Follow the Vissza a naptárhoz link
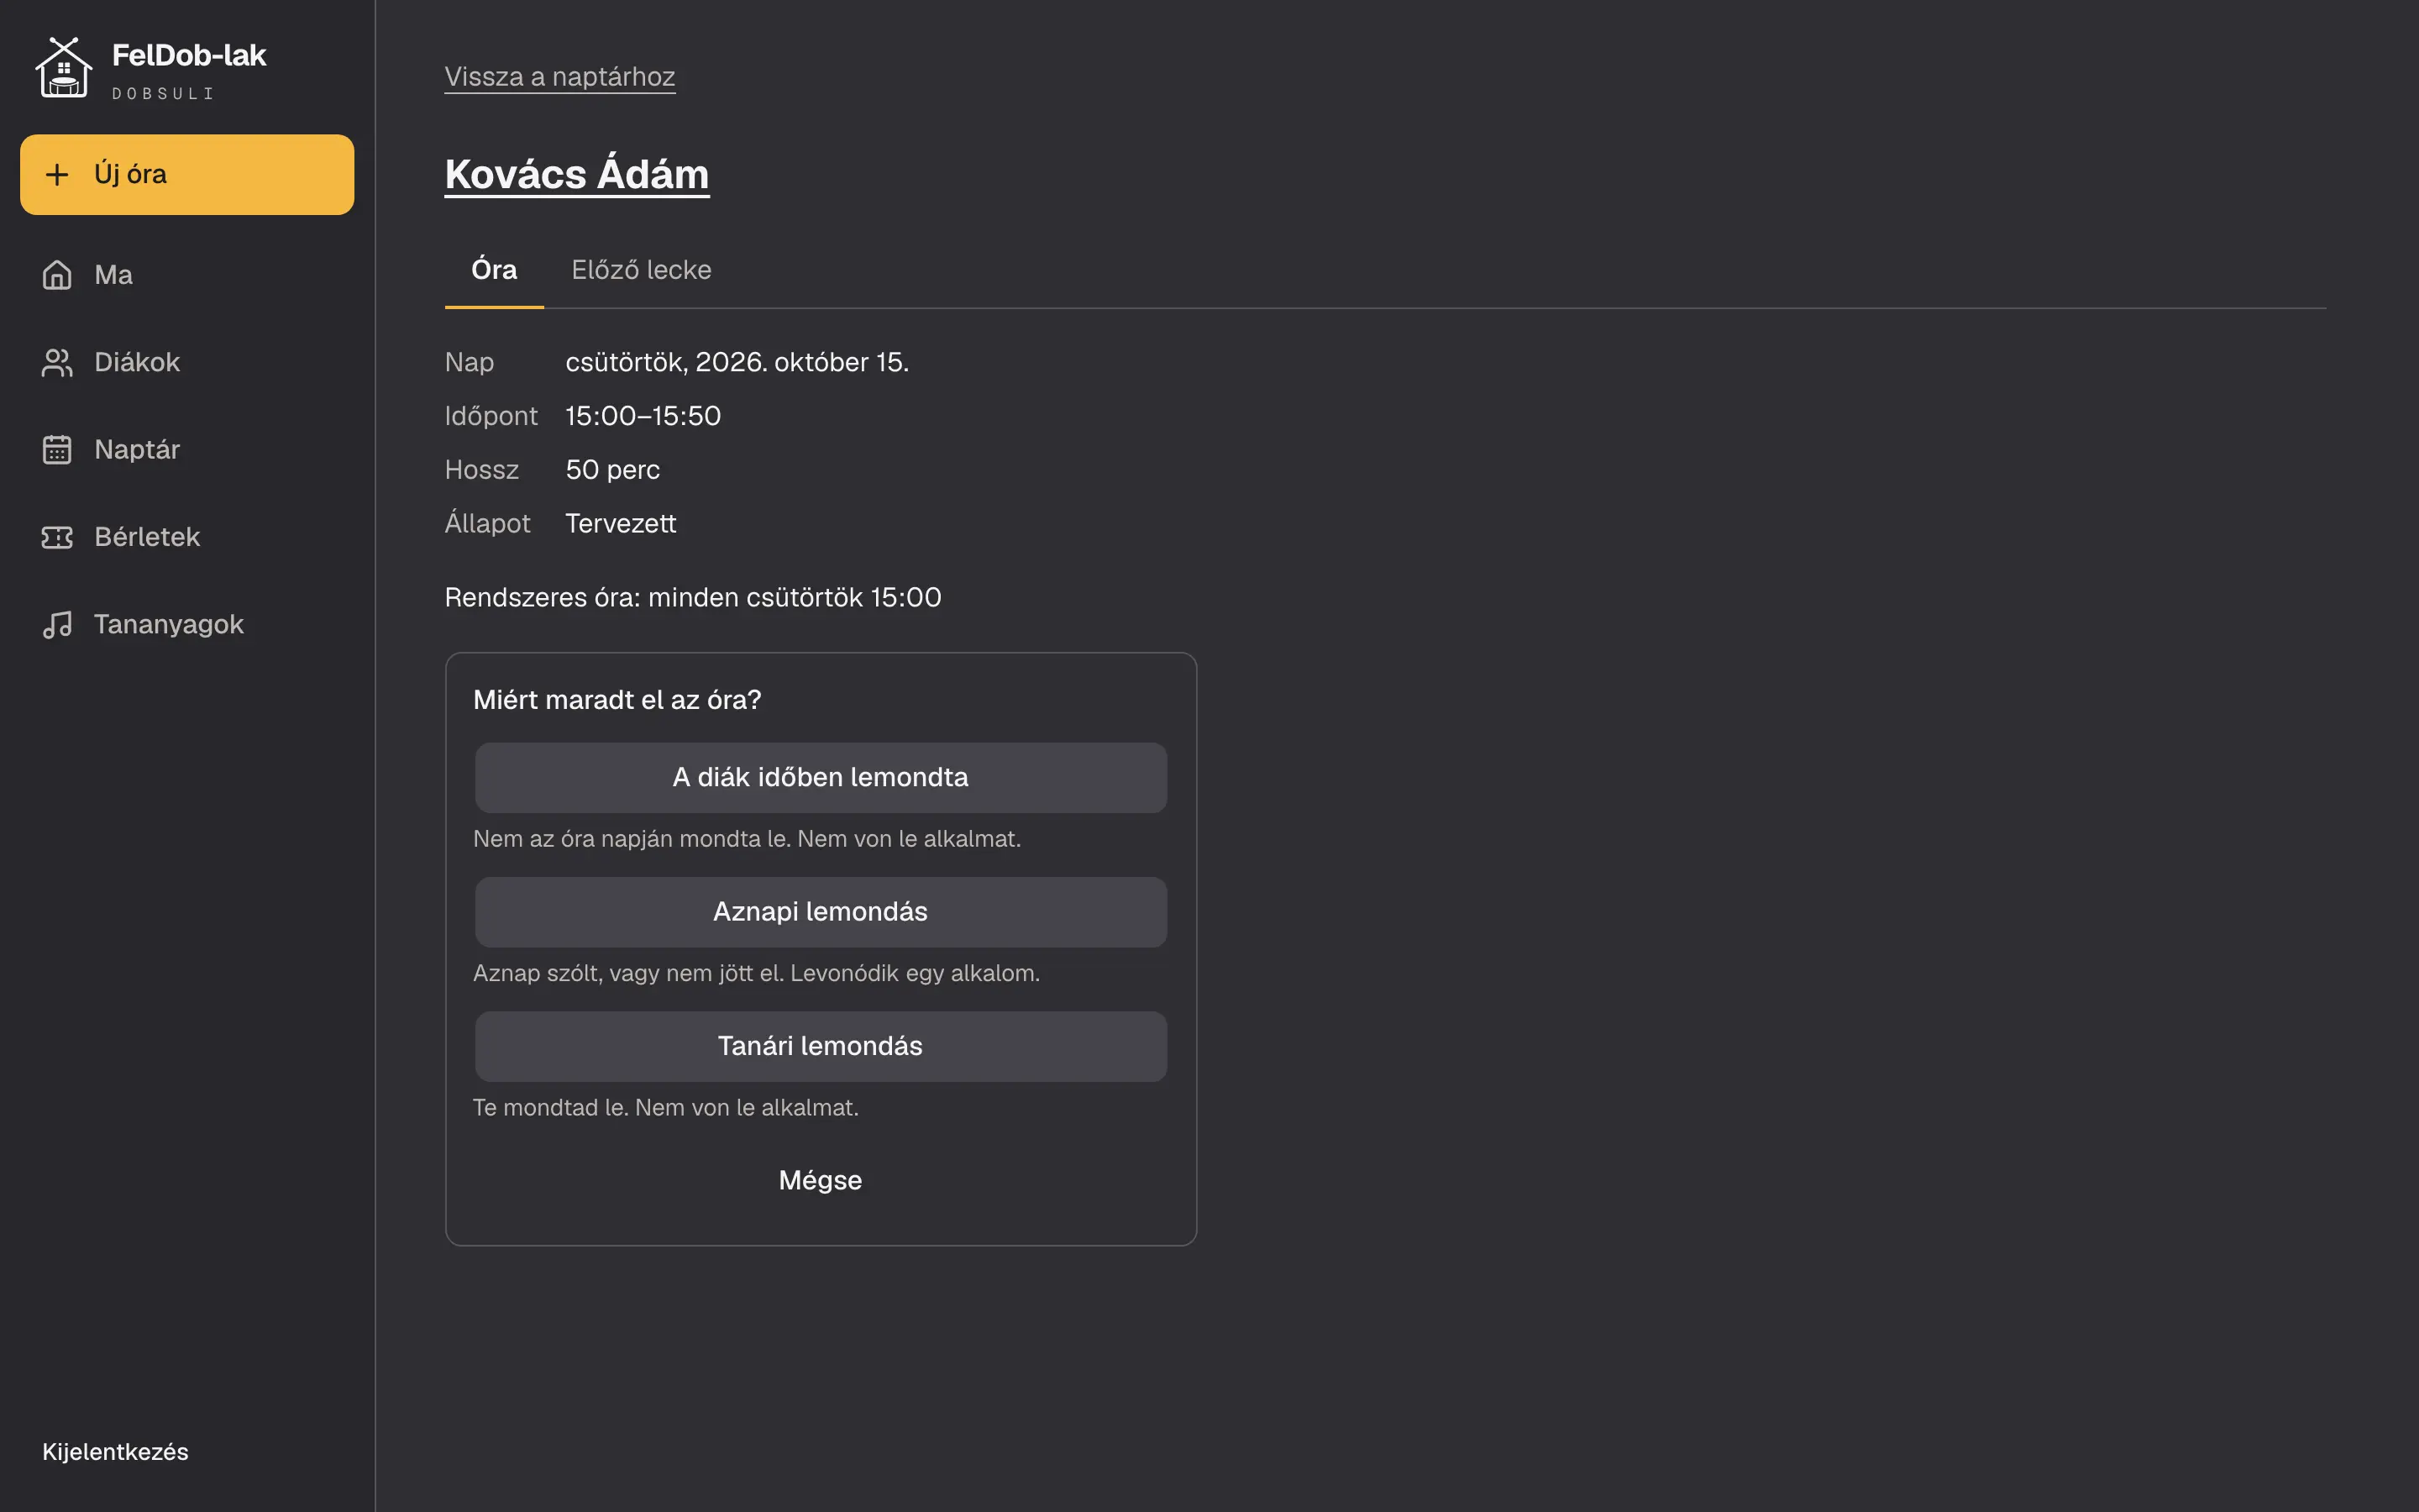Viewport: 2419px width, 1512px height. [559, 77]
